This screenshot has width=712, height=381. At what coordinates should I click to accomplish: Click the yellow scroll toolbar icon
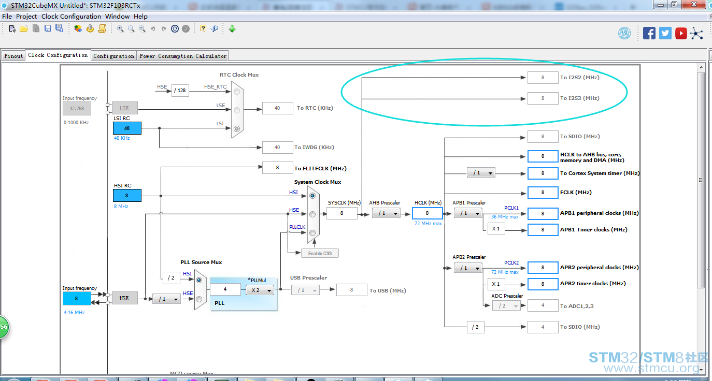click(x=102, y=29)
